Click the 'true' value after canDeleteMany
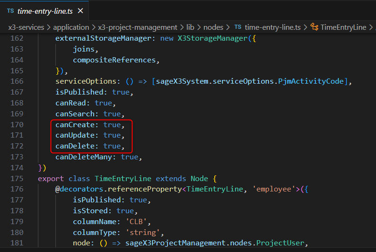This screenshot has height=252, width=376. [x=130, y=157]
